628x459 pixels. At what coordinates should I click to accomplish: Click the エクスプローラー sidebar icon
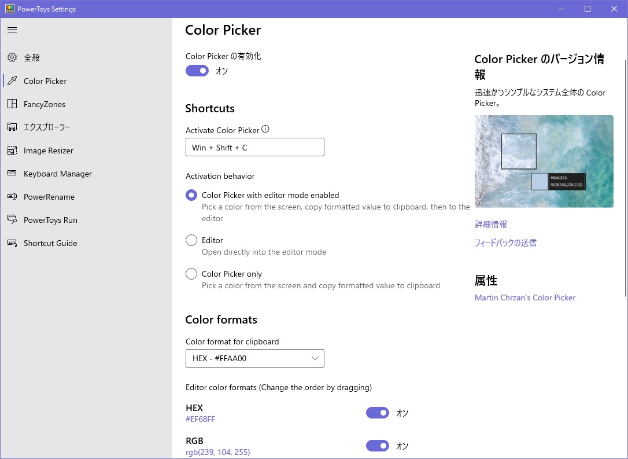[12, 127]
